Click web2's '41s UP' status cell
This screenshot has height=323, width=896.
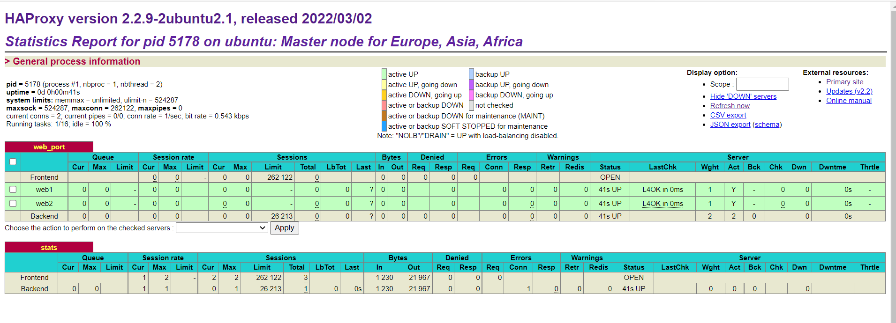click(x=610, y=204)
